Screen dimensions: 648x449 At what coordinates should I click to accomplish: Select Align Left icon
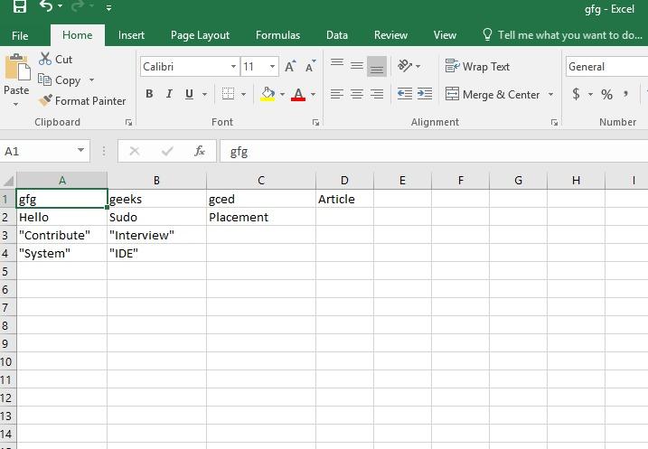(337, 94)
